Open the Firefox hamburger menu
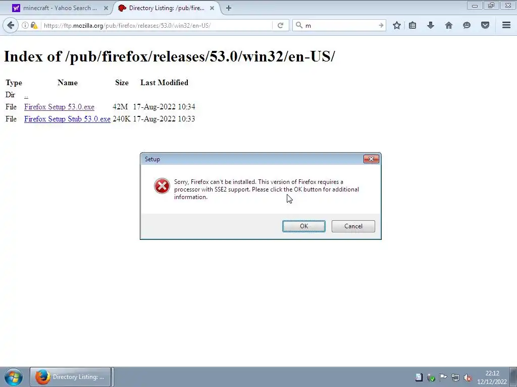 click(x=506, y=25)
